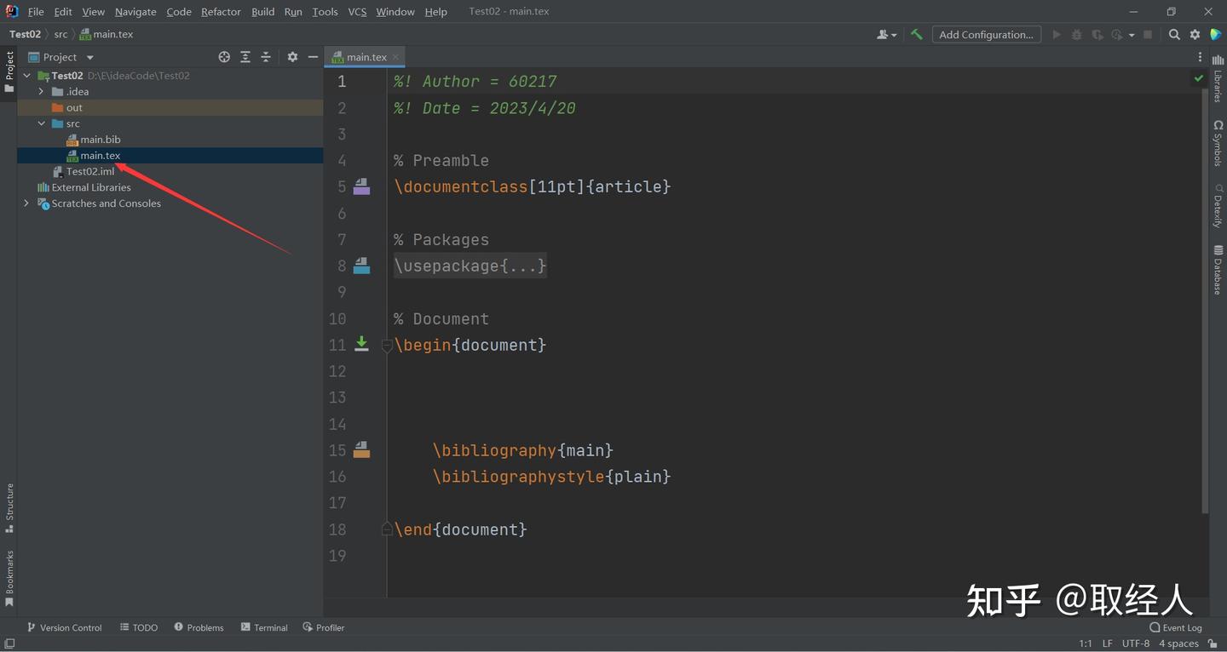The image size is (1227, 652).
Task: Click gutter icon beside \begin{document} line
Action: pyautogui.click(x=361, y=344)
